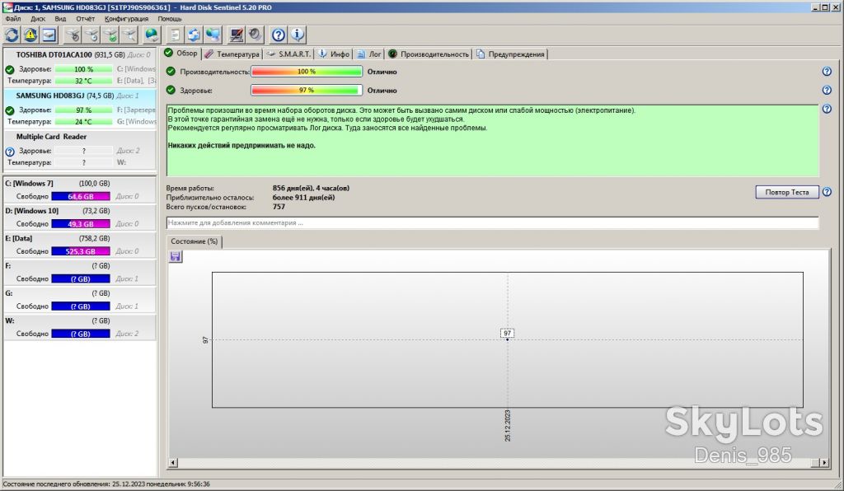Open the Файл menu
844x491 pixels.
tap(13, 19)
